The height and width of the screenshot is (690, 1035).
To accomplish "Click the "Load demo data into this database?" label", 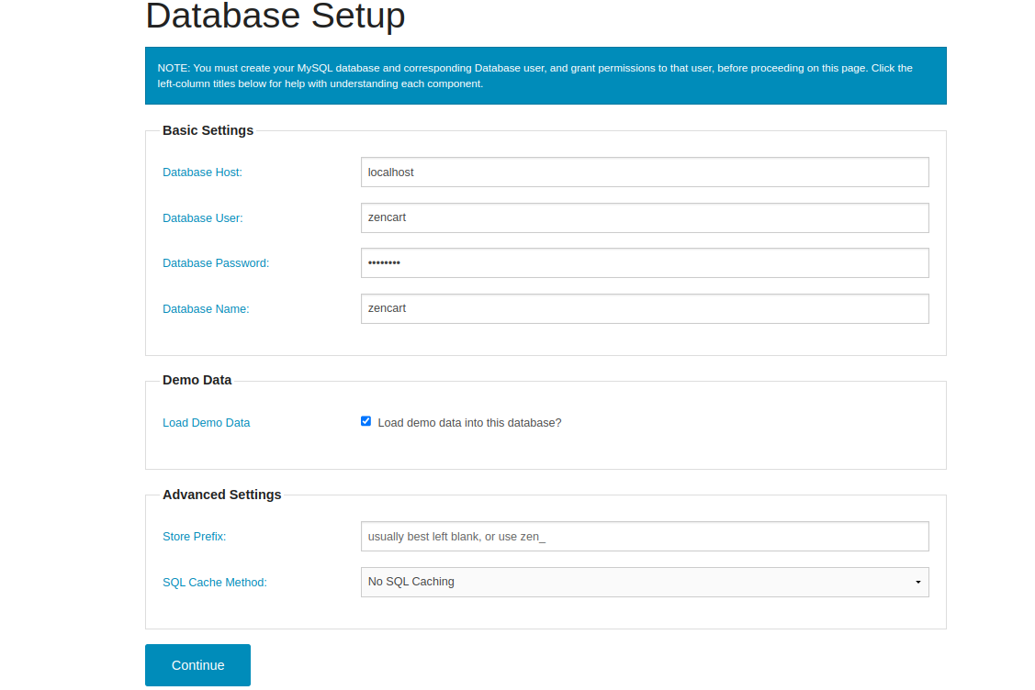I will [468, 423].
